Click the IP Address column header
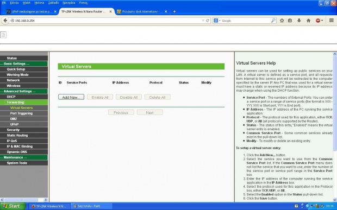Viewport: 337px width, 210px height. coord(121,82)
